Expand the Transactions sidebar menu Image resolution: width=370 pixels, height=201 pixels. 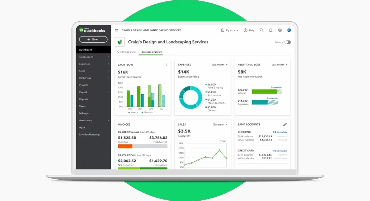pyautogui.click(x=94, y=57)
